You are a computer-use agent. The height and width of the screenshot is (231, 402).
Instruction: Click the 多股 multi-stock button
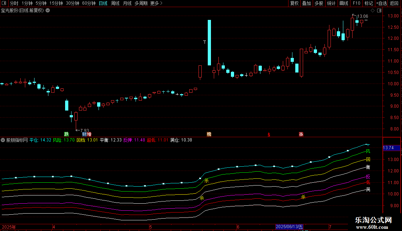coord(319,3)
